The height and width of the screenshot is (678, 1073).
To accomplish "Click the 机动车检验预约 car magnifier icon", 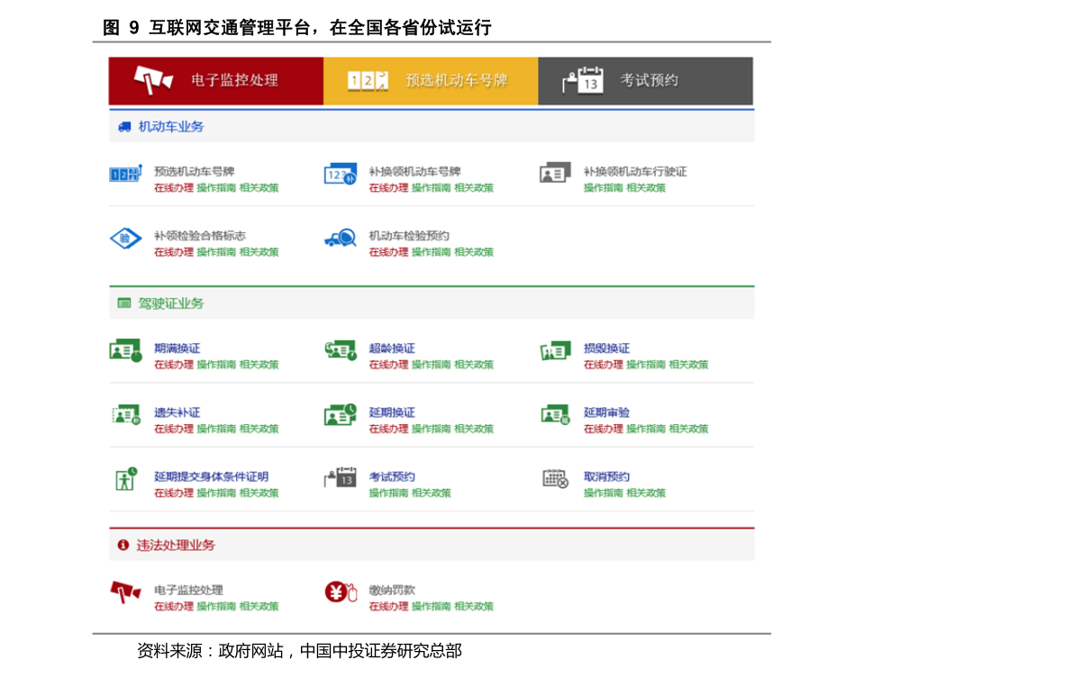I will click(x=341, y=238).
